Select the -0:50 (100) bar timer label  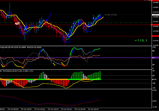click(x=111, y=15)
